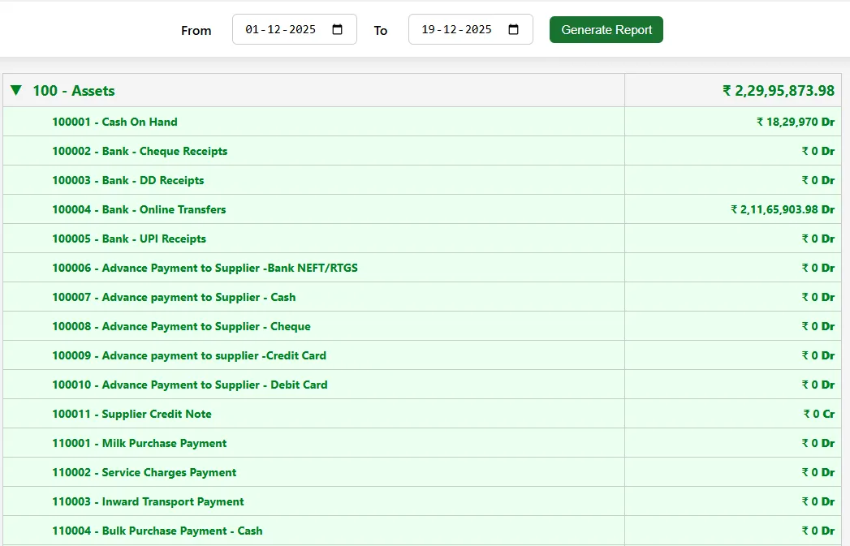Viewport: 850px width, 546px height.
Task: Click the Supplier Credit Note balance ₹ 0 Cr
Action: point(818,415)
